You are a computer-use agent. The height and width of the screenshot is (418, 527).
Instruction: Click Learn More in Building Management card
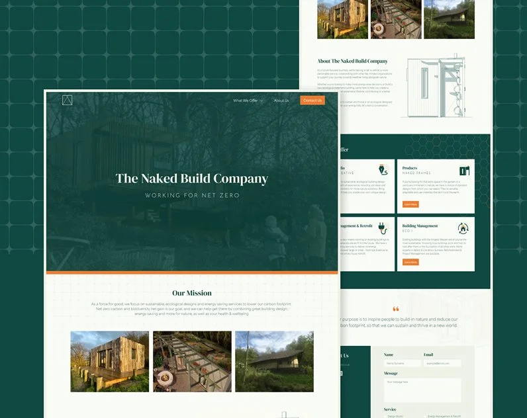(x=410, y=262)
